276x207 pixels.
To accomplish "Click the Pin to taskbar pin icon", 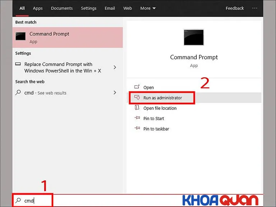I will click(x=137, y=128).
